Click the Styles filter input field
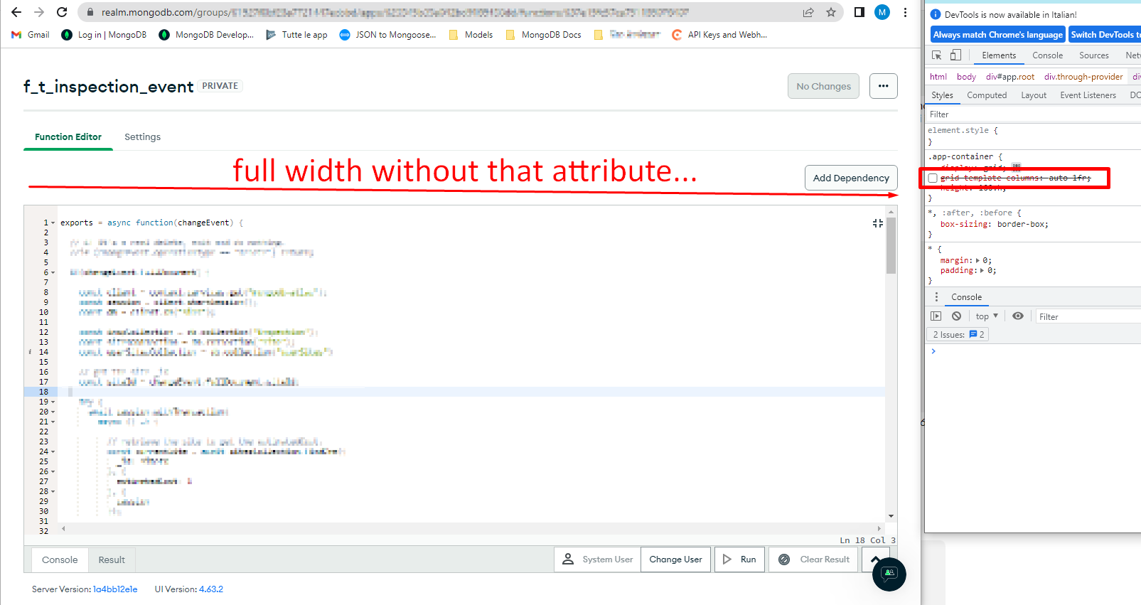The image size is (1141, 605). (1031, 114)
